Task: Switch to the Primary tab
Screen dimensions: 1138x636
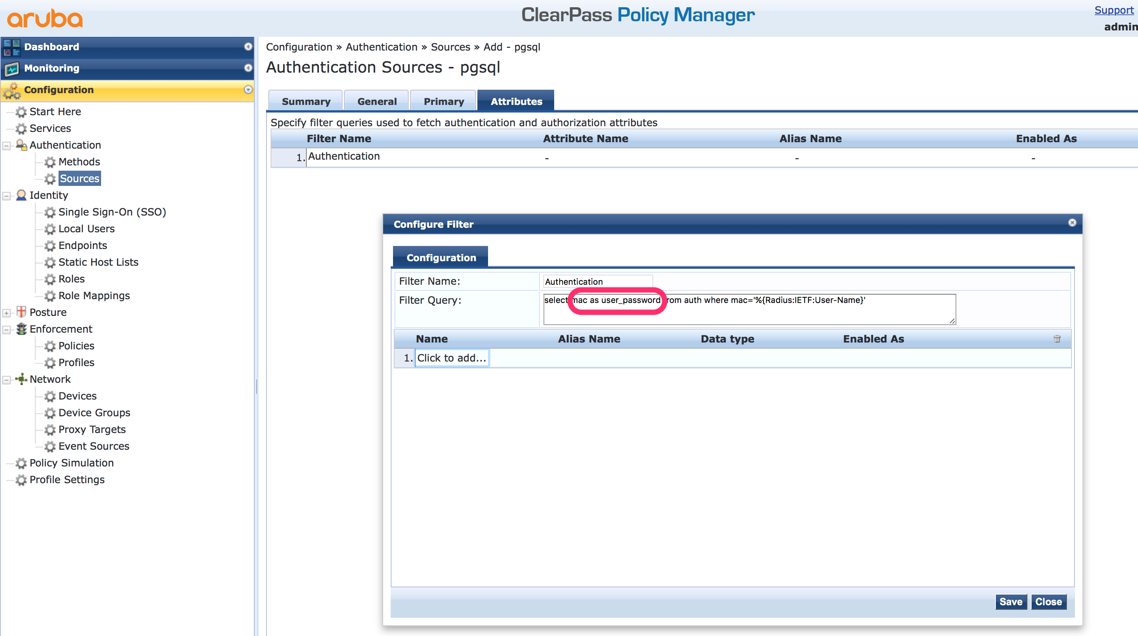Action: 444,101
